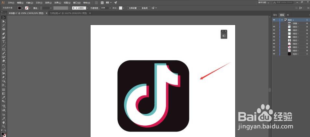The width and height of the screenshot is (310, 137).
Task: Swap fill and stroke colors
Action: tap(5, 131)
